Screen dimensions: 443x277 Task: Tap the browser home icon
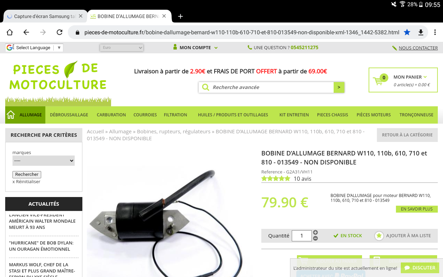10,32
